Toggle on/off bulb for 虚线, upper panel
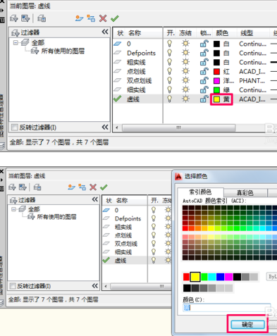The width and height of the screenshot is (277, 336). click(x=169, y=99)
